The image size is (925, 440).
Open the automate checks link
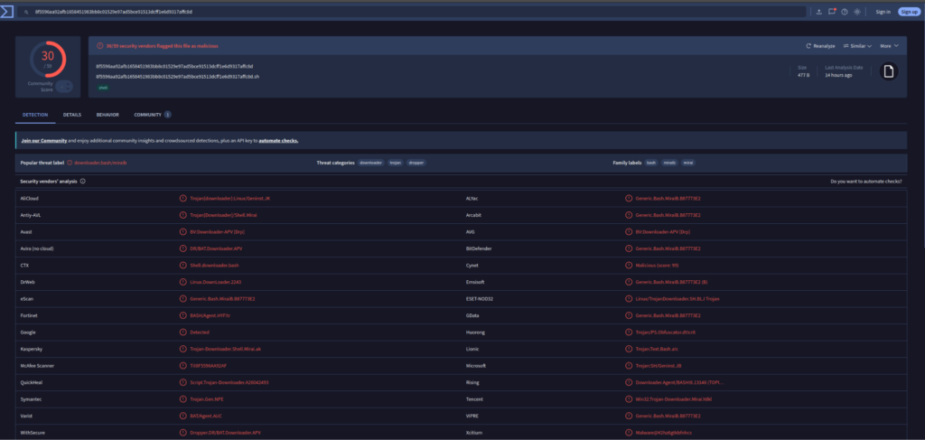pos(278,141)
